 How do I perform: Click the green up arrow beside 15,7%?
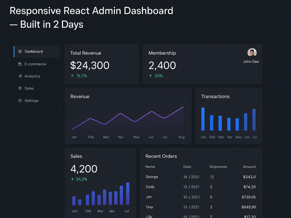click(72, 76)
